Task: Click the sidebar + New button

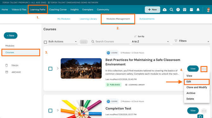Action: [10, 35]
